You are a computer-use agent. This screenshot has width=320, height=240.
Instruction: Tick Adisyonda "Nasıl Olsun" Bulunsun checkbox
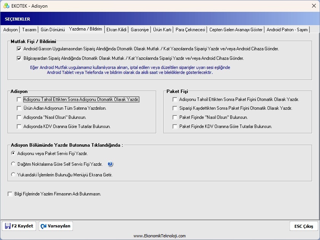click(19, 117)
